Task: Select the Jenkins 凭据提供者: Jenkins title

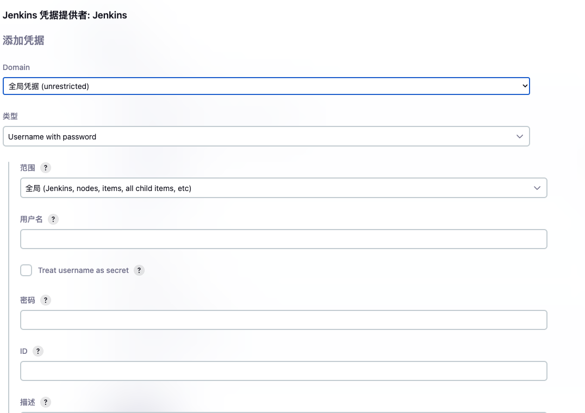Action: coord(65,15)
